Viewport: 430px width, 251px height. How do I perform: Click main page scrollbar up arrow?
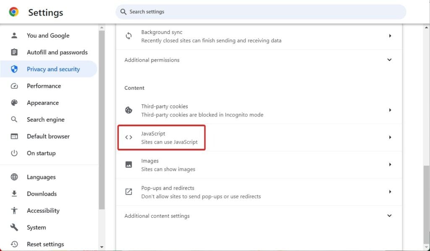coord(427,28)
